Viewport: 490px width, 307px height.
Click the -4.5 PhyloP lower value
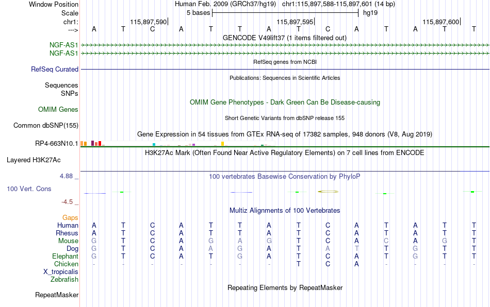[x=67, y=202]
